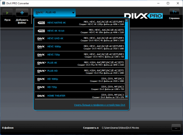Click the DivX PRO logo
This screenshot has width=183, height=135.
tap(144, 16)
